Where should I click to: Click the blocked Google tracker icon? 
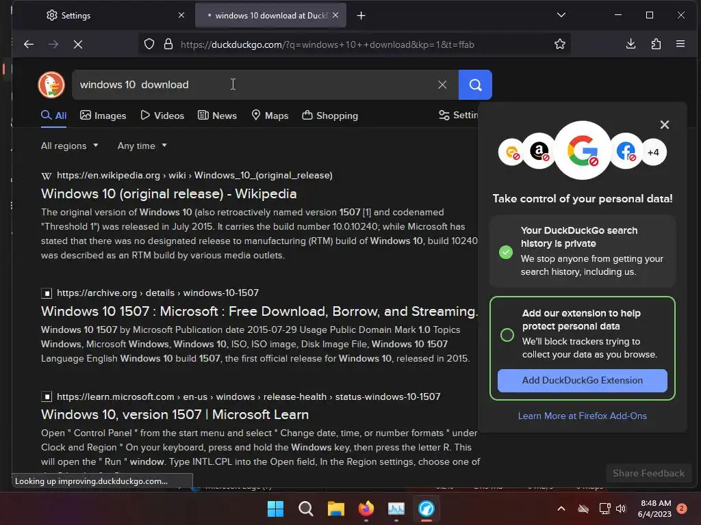(x=583, y=150)
